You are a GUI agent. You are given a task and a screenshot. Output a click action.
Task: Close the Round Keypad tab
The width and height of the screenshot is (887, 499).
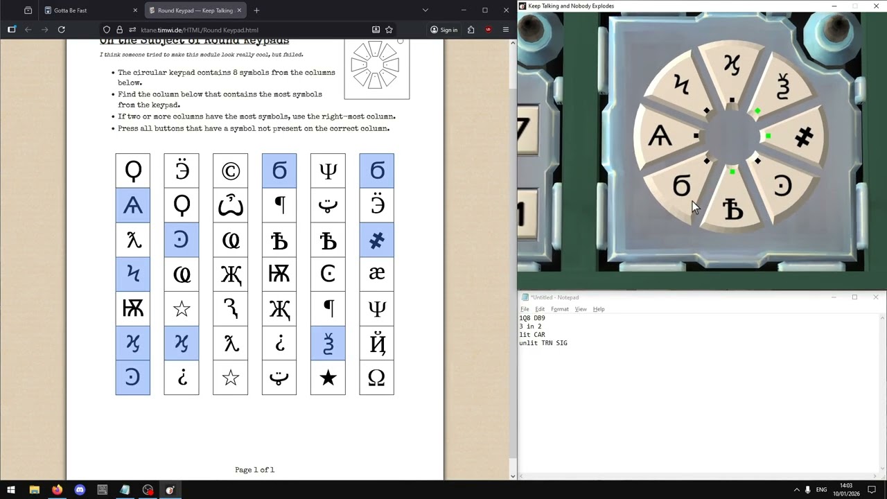tap(239, 10)
